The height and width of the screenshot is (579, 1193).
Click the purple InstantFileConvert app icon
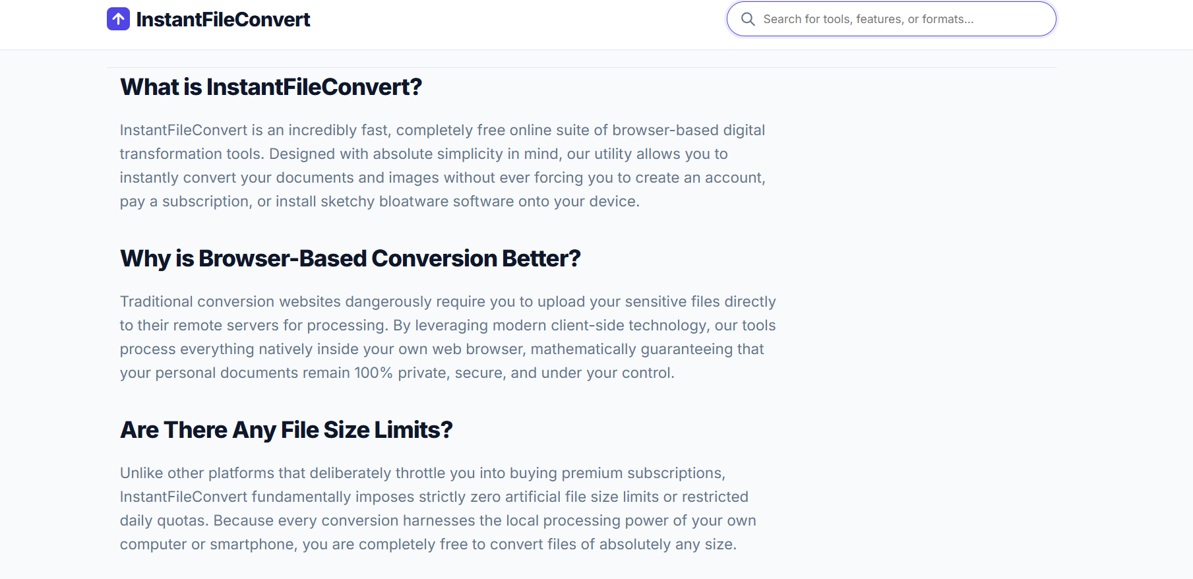117,18
